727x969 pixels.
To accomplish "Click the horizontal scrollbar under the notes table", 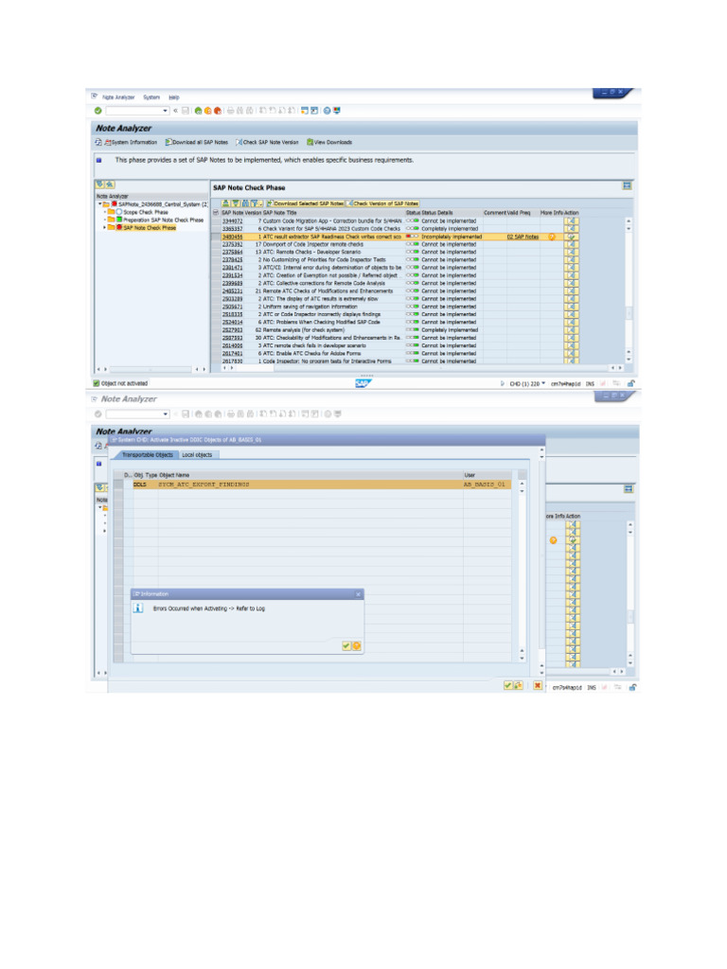I will click(x=421, y=368).
